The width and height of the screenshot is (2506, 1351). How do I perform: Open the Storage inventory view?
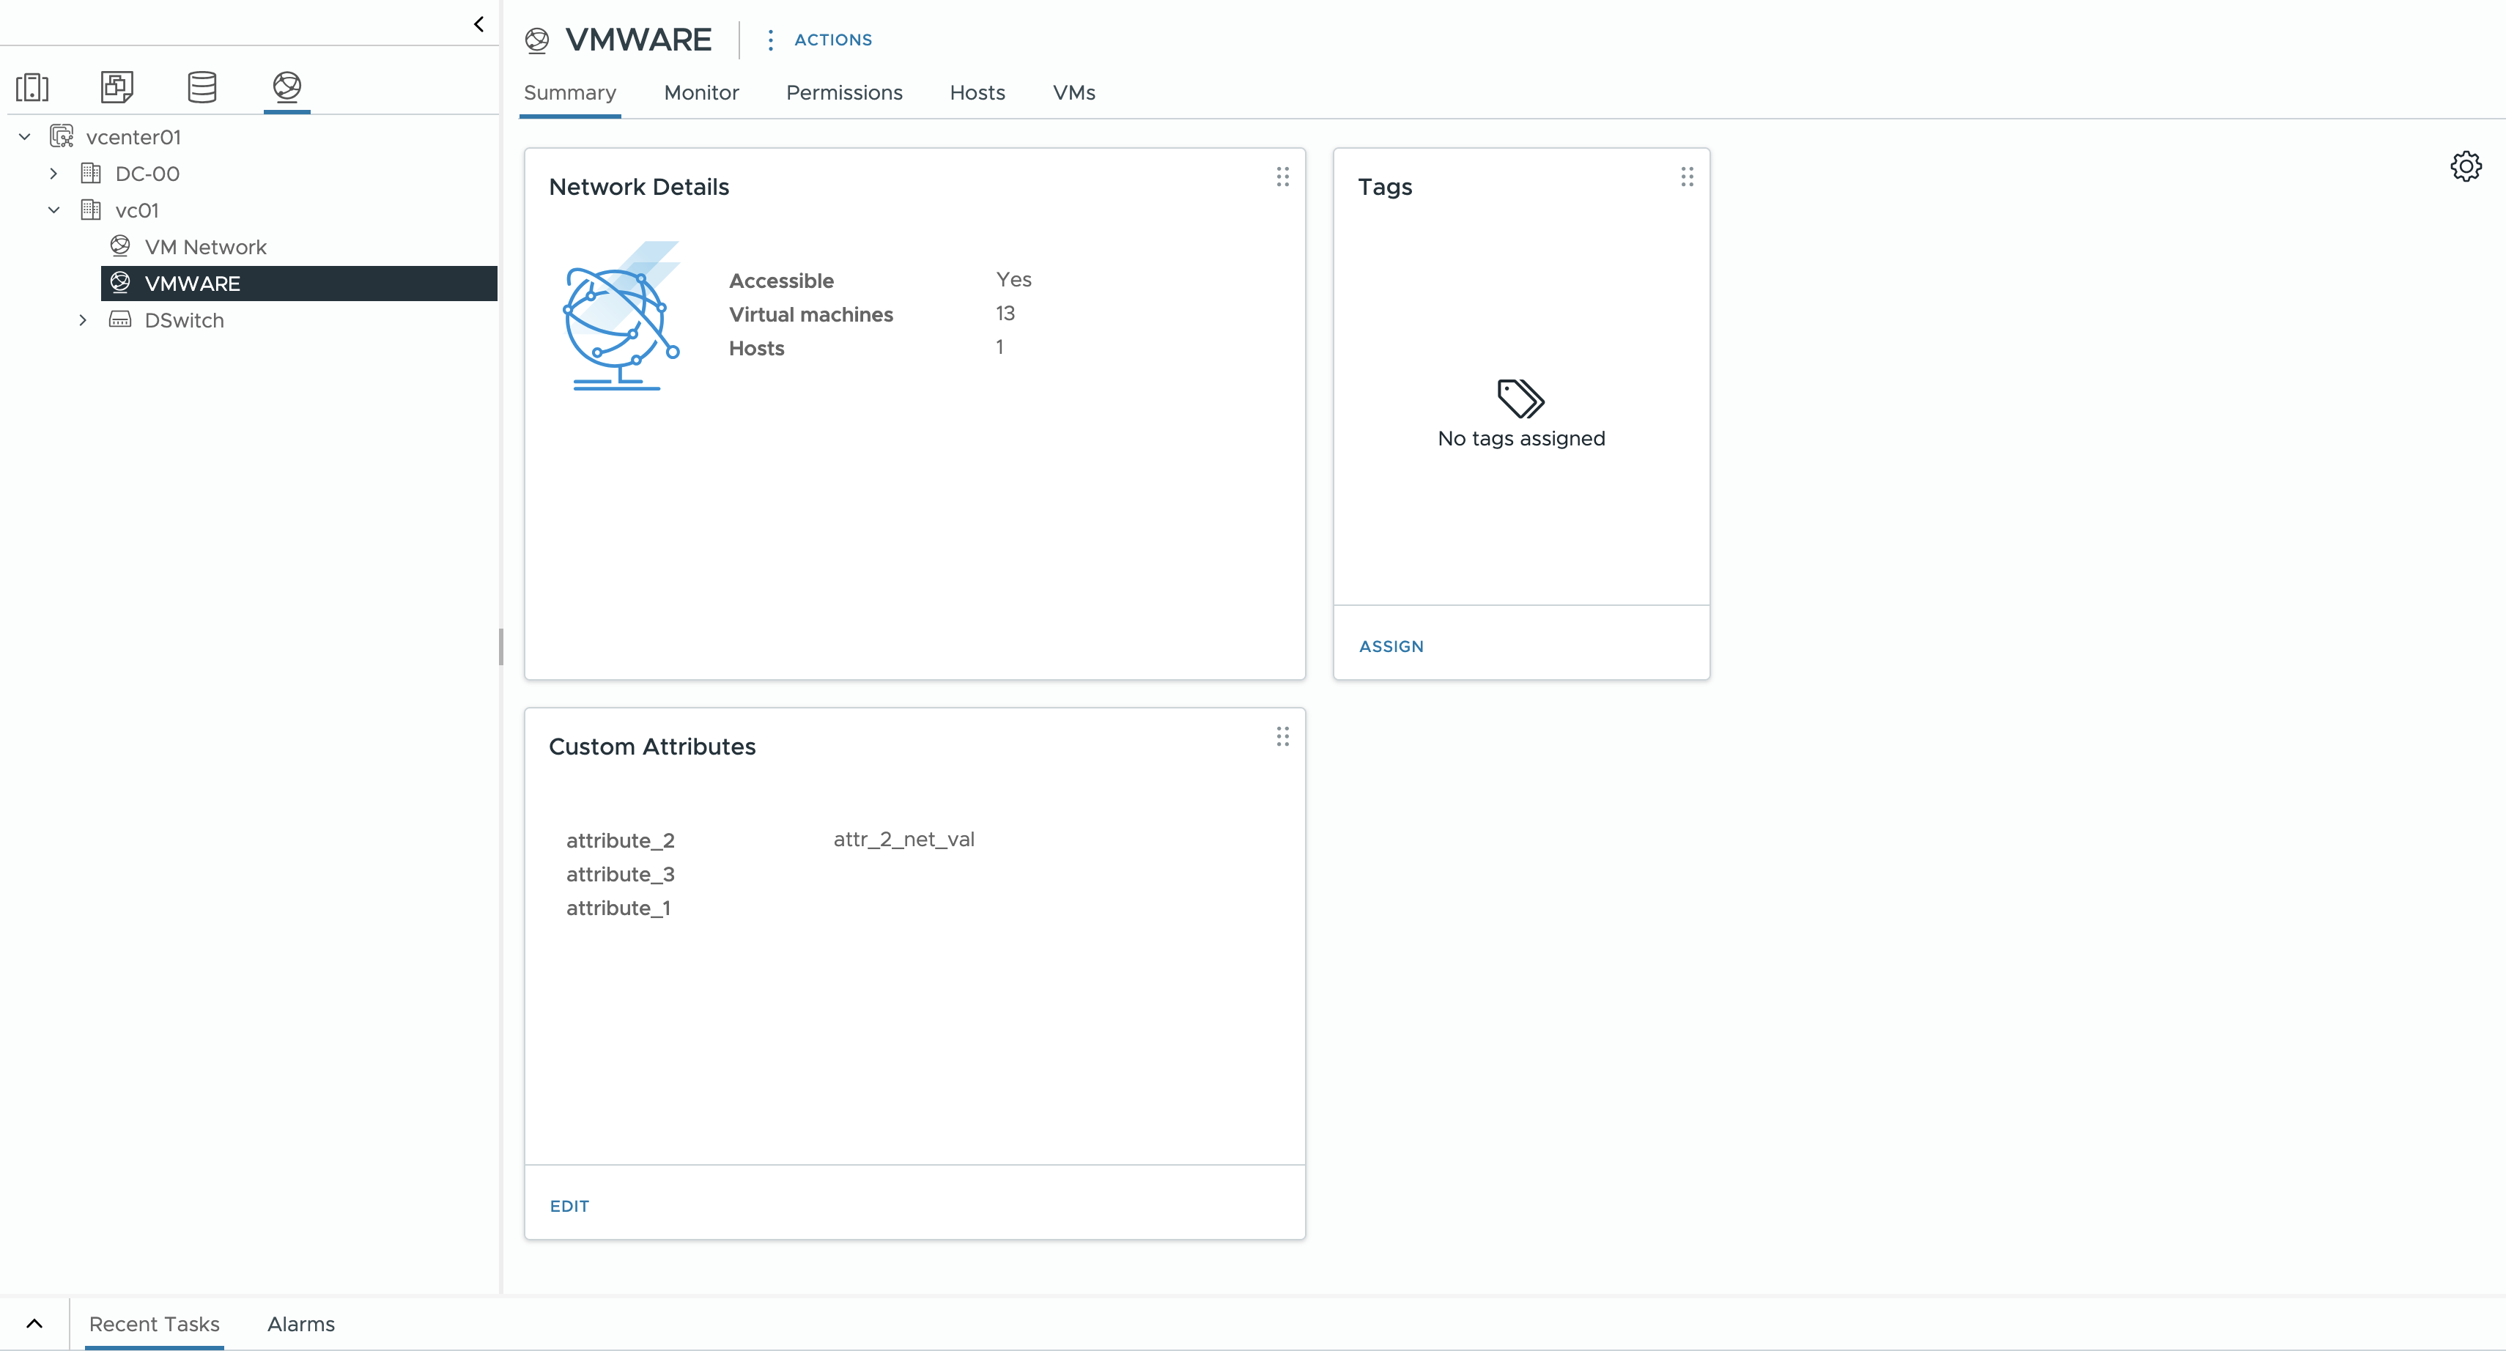202,87
